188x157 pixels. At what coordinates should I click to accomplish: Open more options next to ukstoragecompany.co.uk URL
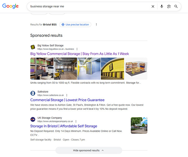pyautogui.click(x=76, y=121)
